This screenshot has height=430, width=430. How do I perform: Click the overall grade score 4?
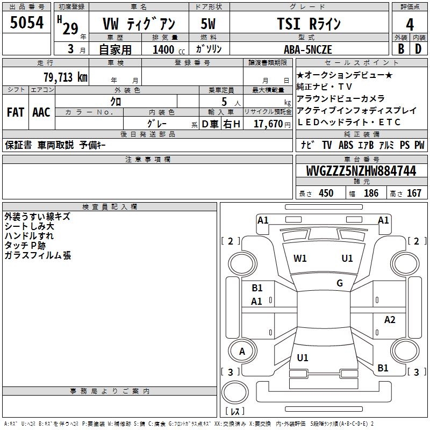(x=410, y=24)
